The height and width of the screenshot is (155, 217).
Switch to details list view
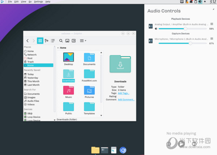click(53, 41)
